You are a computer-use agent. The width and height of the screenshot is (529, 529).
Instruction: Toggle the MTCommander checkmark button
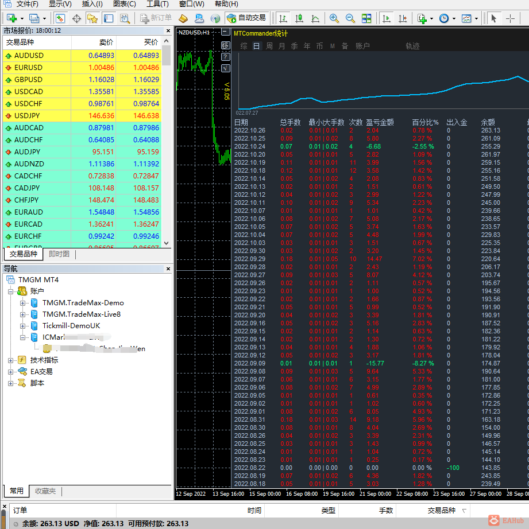pyautogui.click(x=226, y=68)
